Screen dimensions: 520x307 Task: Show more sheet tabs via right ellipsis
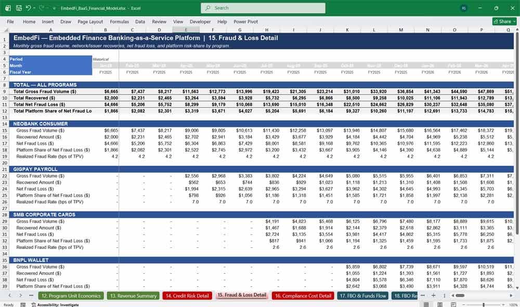pyautogui.click(x=422, y=296)
